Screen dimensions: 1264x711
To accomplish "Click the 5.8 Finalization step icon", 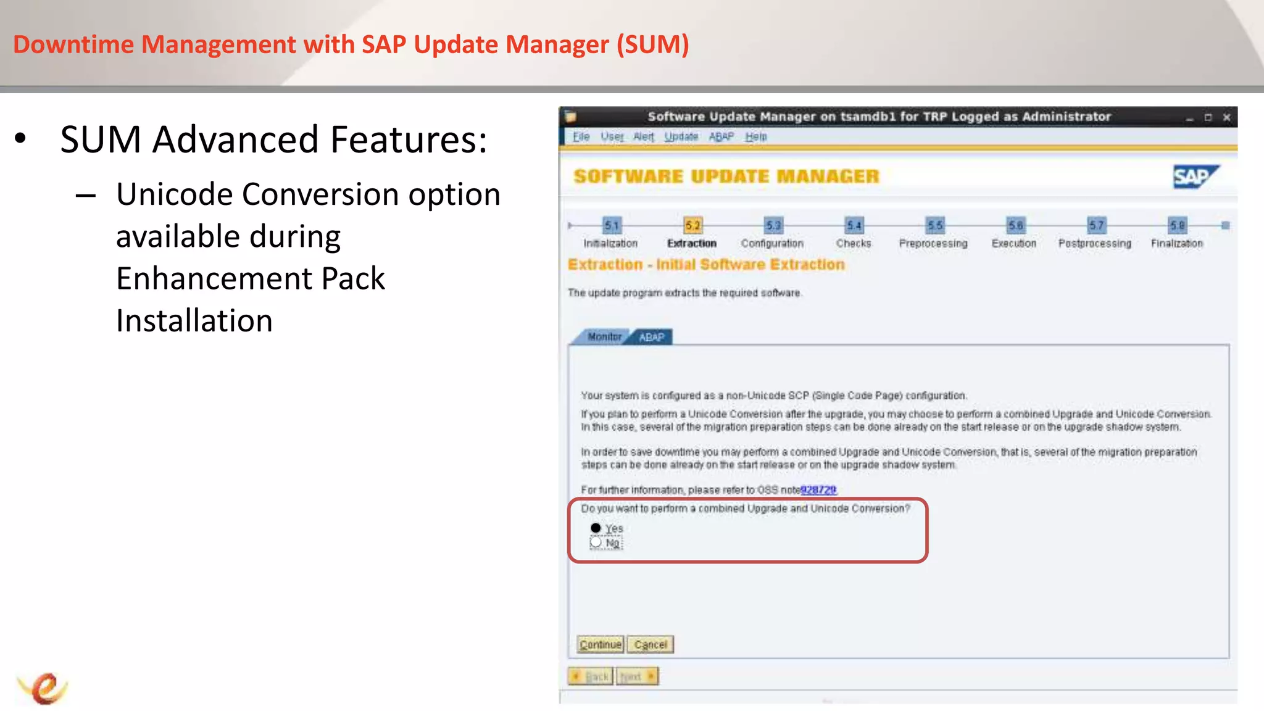I will [x=1177, y=225].
